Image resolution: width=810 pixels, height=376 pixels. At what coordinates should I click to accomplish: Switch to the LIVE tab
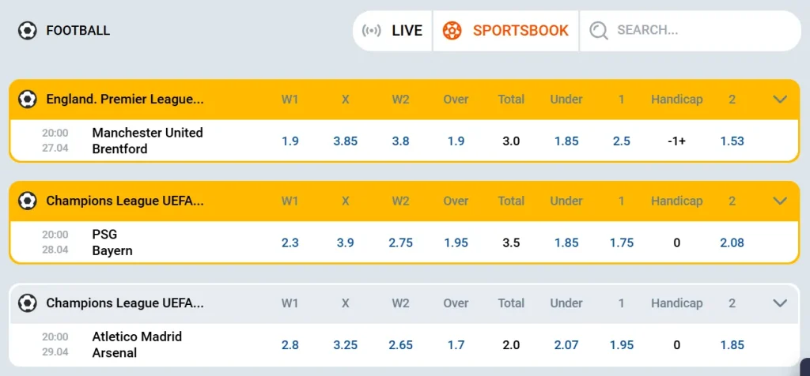392,31
